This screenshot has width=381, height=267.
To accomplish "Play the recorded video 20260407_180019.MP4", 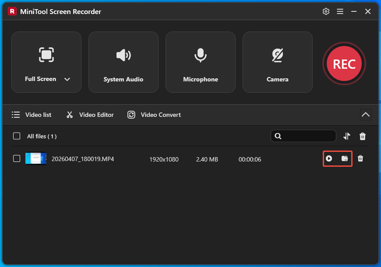I will pyautogui.click(x=329, y=158).
